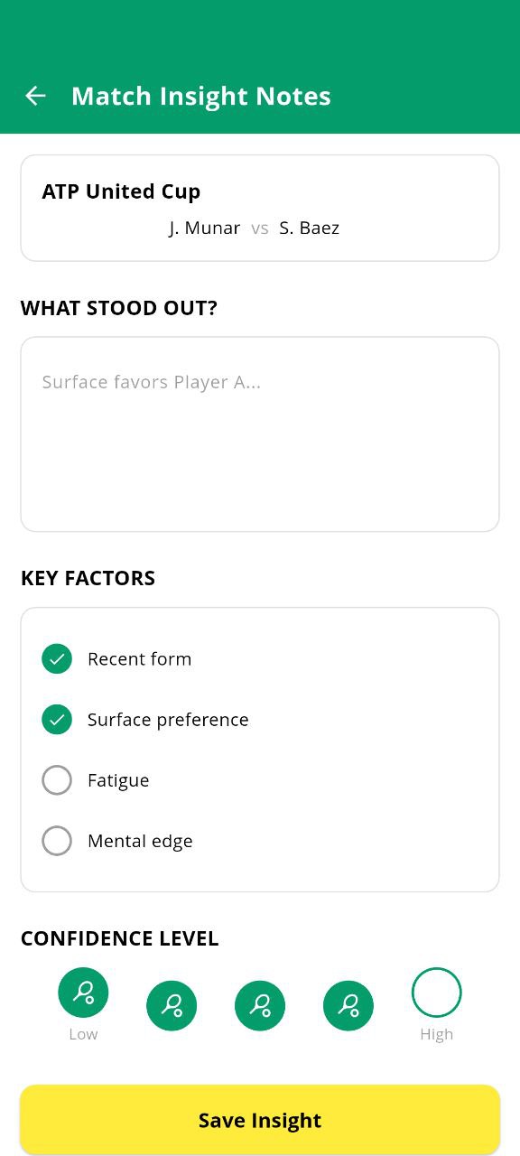
Task: Tap the notes field to describe what stood out
Action: click(x=260, y=433)
